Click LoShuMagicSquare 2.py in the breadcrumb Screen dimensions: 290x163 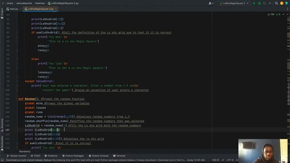63,3
